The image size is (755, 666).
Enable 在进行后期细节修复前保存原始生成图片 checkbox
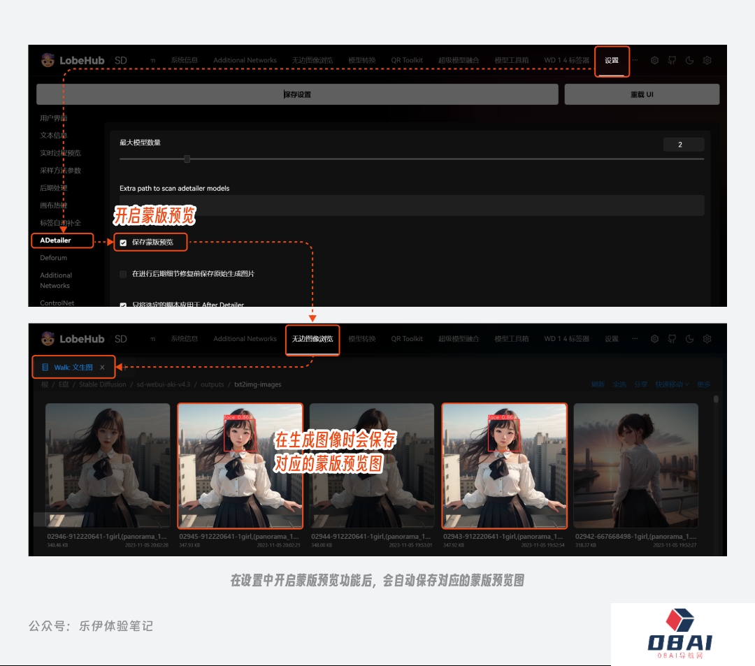pos(123,274)
